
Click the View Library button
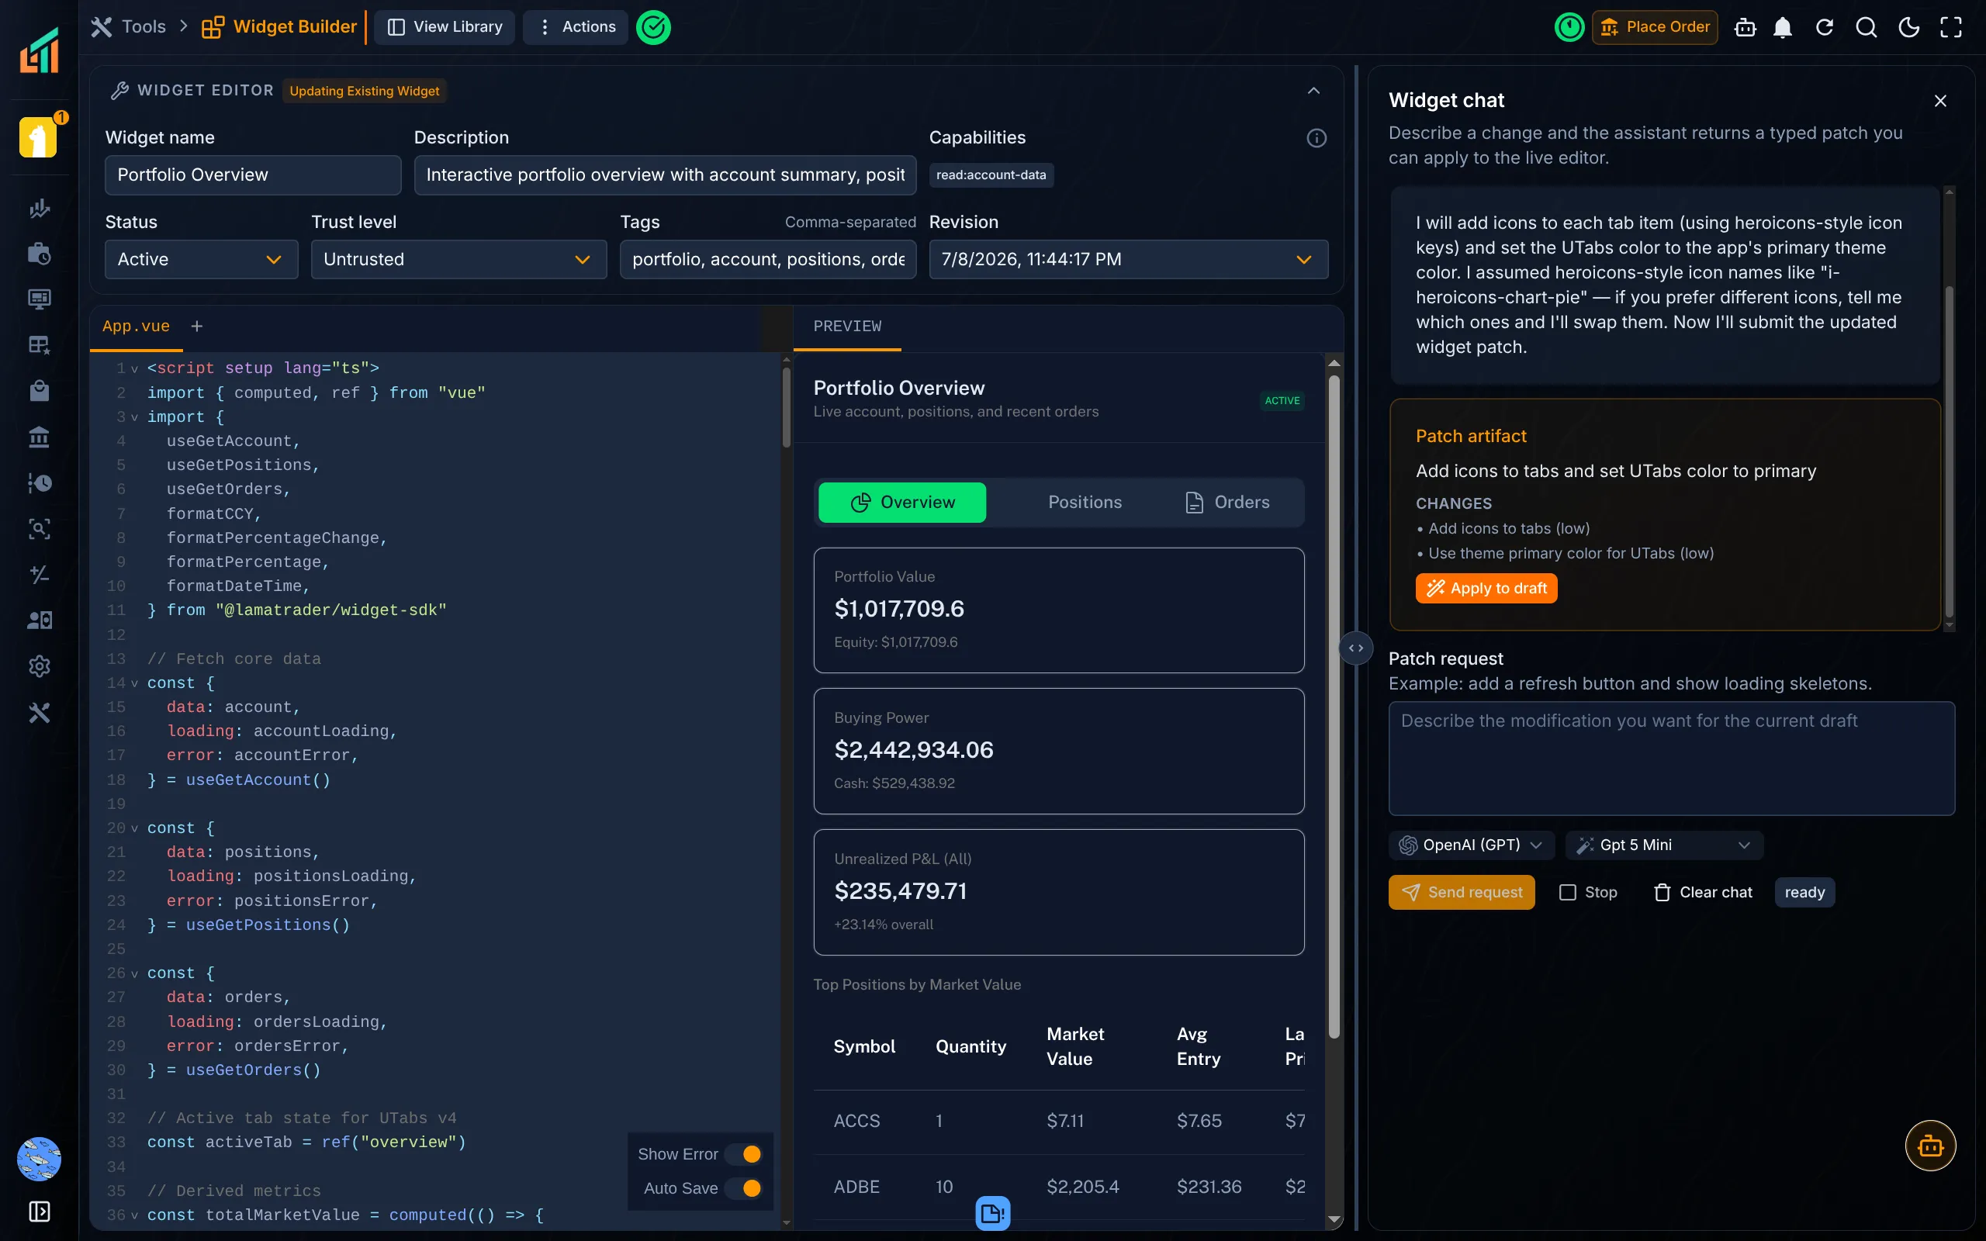(x=445, y=27)
